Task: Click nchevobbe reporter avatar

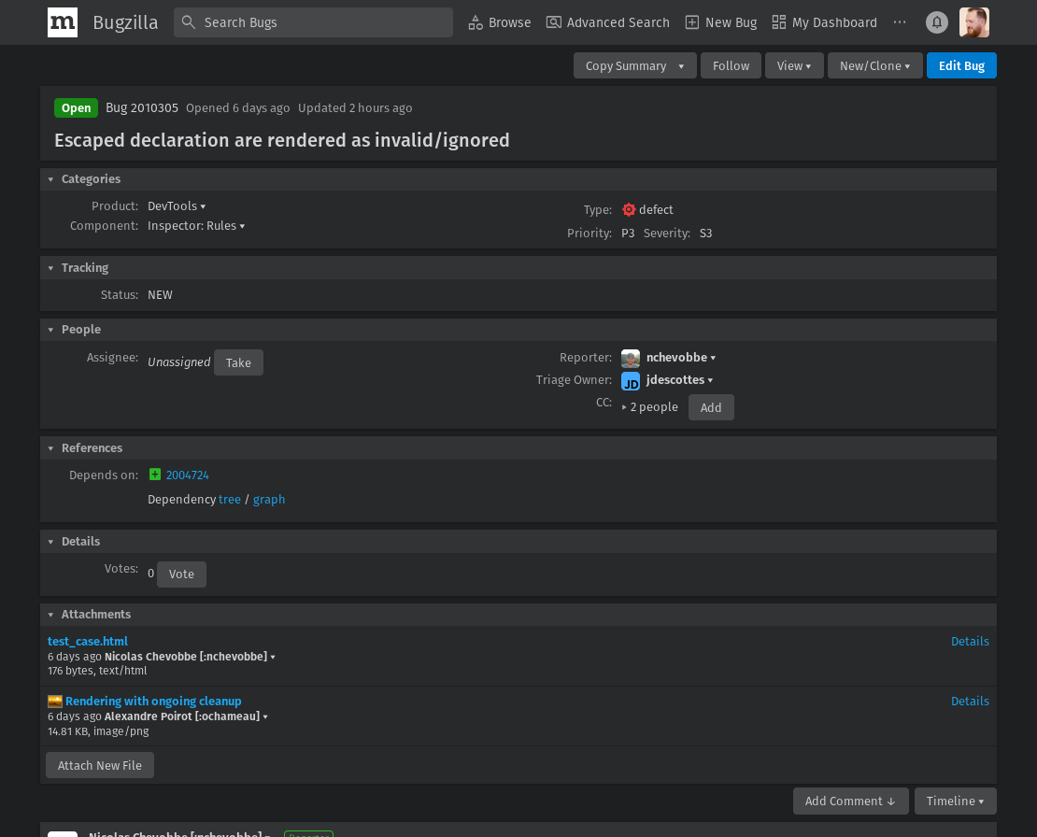Action: (x=631, y=358)
